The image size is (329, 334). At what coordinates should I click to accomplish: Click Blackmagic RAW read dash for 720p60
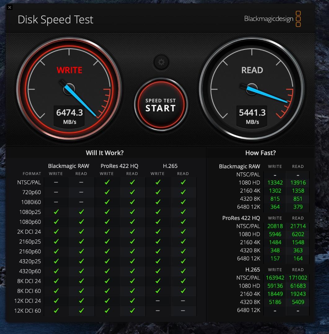pyautogui.click(x=81, y=192)
